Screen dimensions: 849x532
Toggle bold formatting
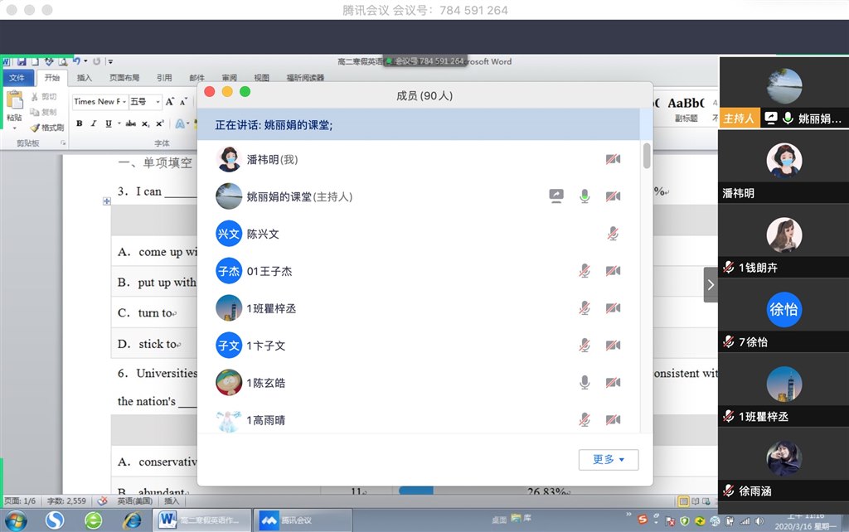80,123
